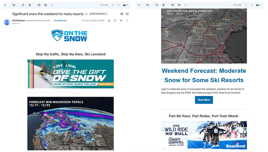Add an emoji reaction to the email
Screen dimensions: 268x152
click(115, 20)
